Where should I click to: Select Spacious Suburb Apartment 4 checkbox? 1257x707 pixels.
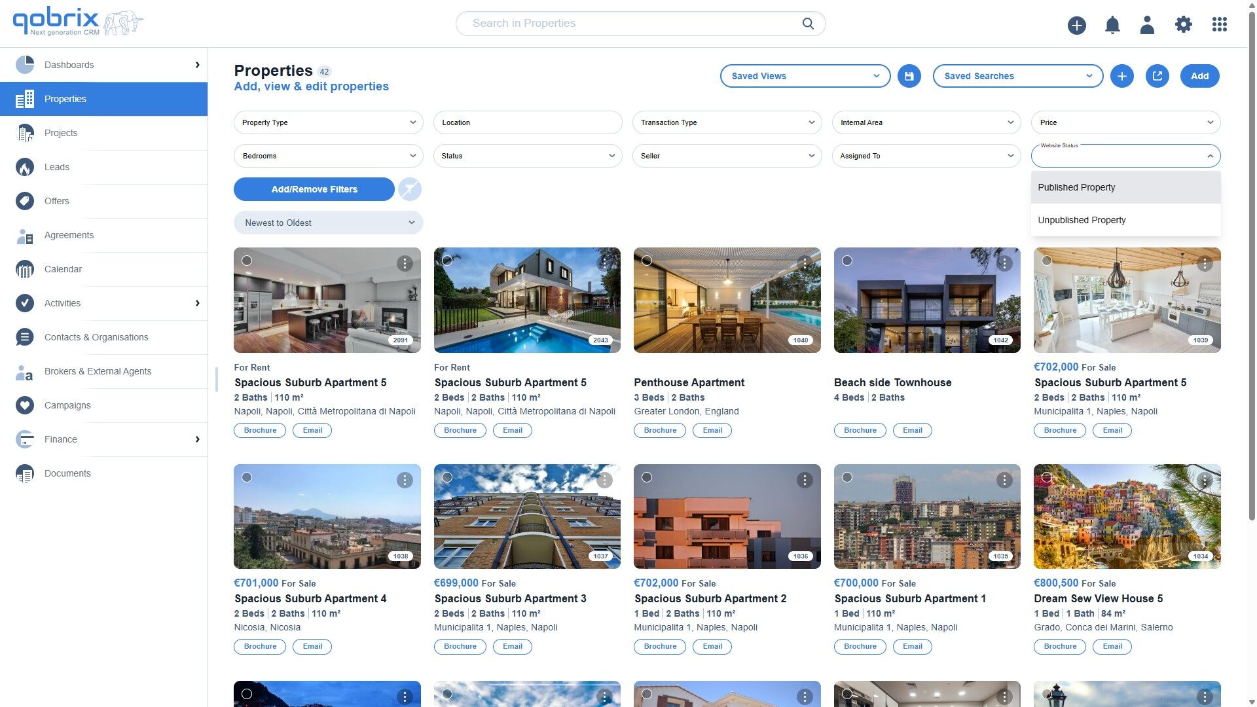point(247,477)
